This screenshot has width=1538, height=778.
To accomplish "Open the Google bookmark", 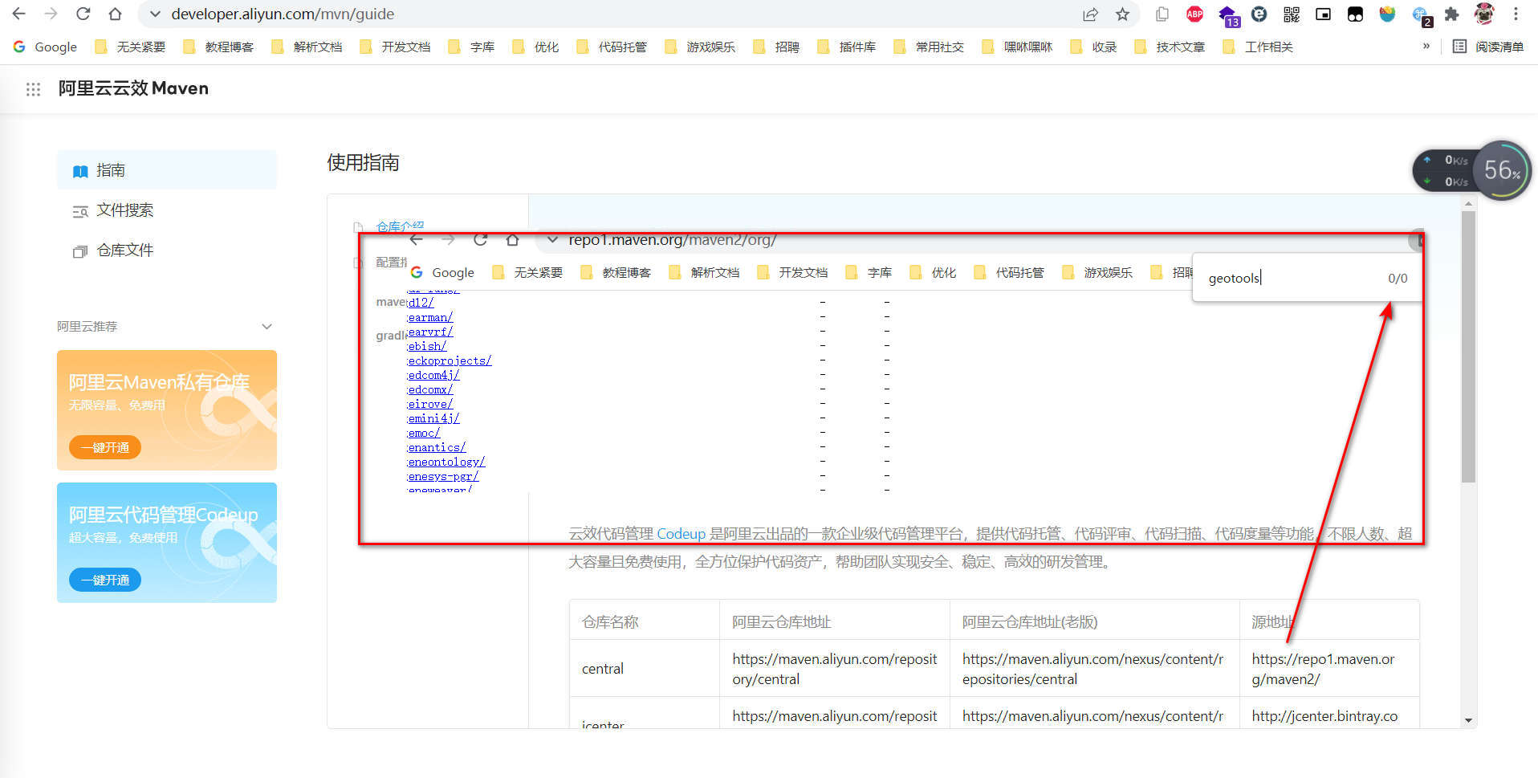I will coord(45,47).
